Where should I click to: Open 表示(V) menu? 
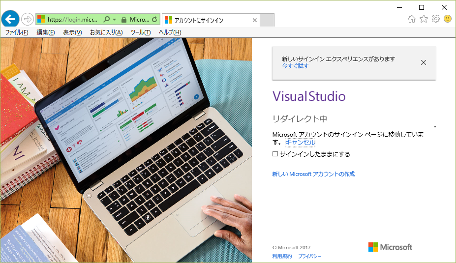[72, 32]
